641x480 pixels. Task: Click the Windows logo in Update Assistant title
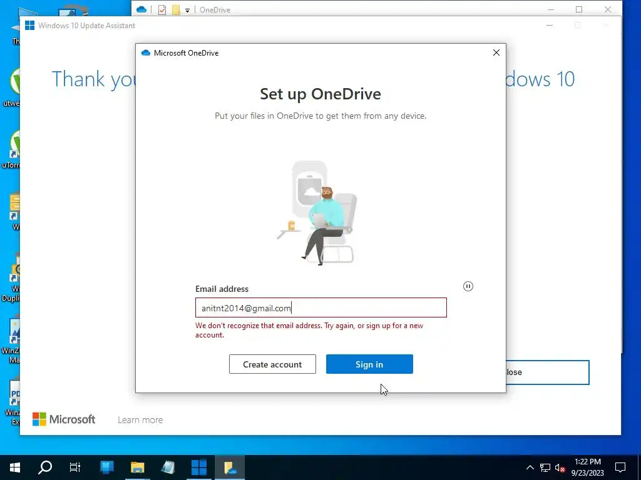(x=29, y=25)
